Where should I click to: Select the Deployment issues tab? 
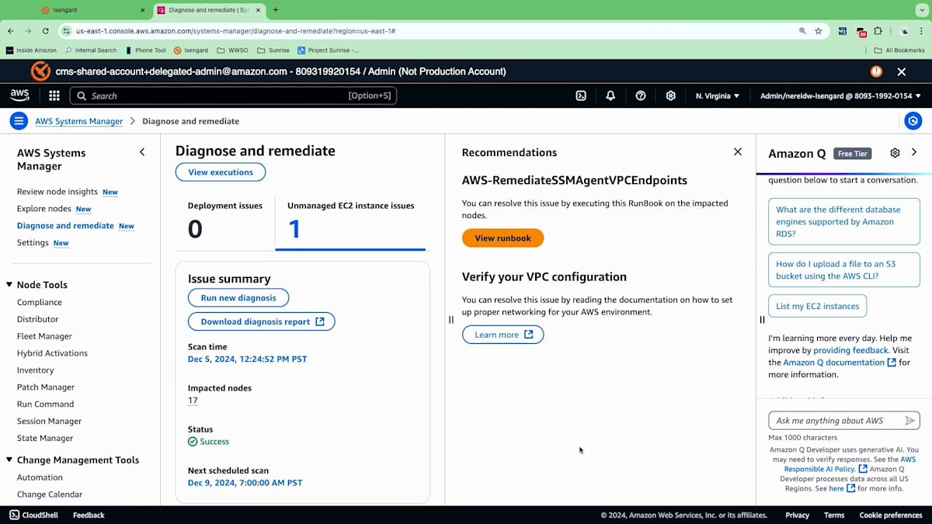click(x=225, y=220)
